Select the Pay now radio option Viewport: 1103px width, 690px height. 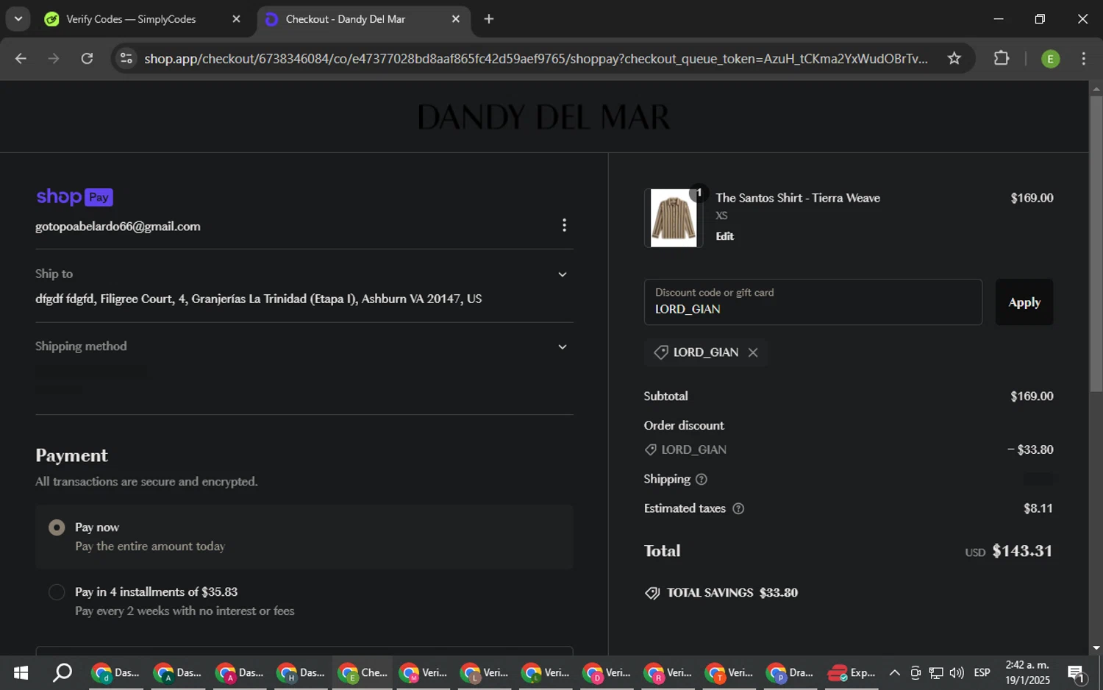tap(57, 527)
